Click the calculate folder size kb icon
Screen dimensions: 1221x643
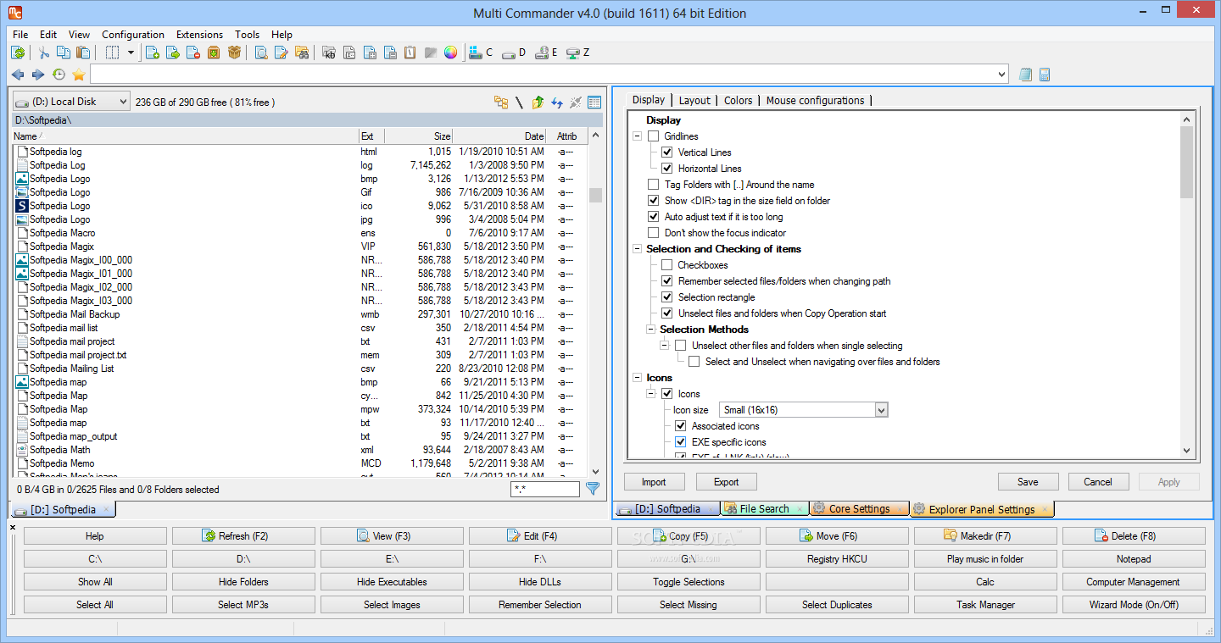329,53
